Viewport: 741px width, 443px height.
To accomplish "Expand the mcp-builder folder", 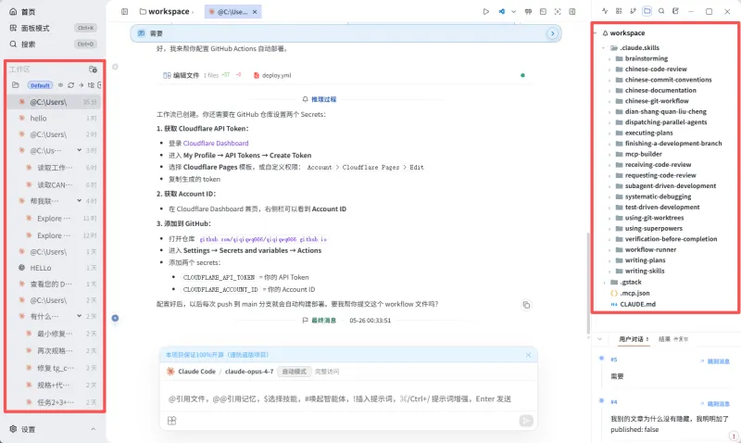I will tap(609, 154).
